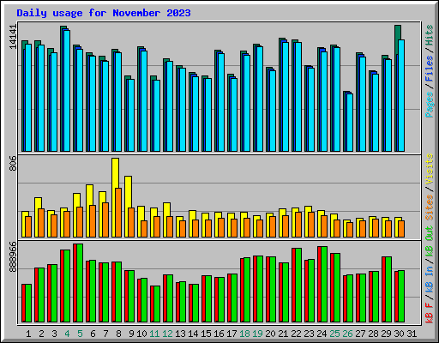Click the hits axis value 14141
This screenshot has height=343, width=439.
(x=14, y=37)
